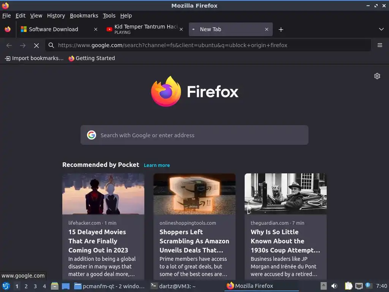Open Why Is So Little Known article
389x292 pixels.
pyautogui.click(x=285, y=241)
